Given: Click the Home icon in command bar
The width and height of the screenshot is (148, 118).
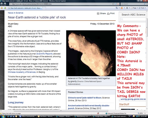Looking at the screenshot, I should pos(117,8).
